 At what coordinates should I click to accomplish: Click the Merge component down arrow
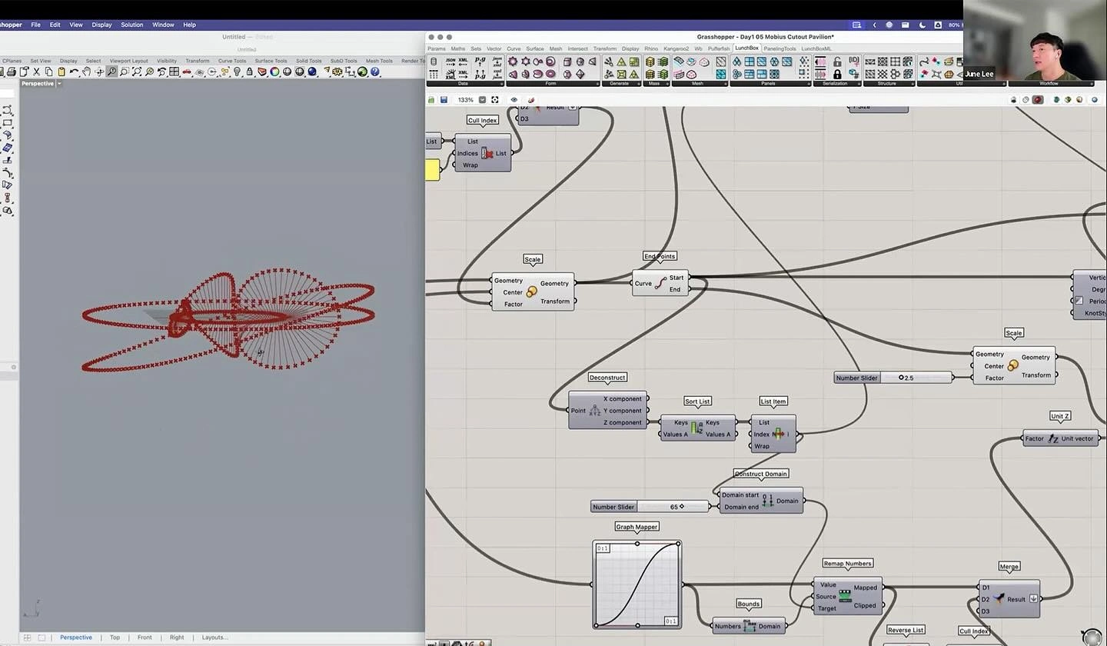[x=1034, y=599]
